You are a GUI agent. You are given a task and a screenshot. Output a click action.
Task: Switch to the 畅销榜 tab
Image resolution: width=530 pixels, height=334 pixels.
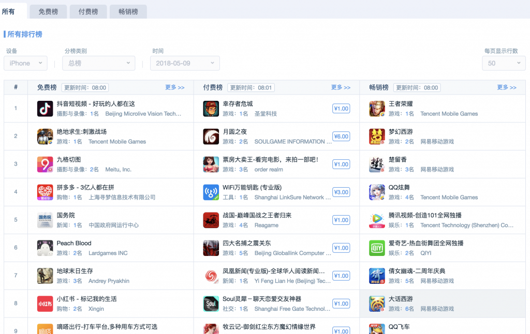click(128, 11)
